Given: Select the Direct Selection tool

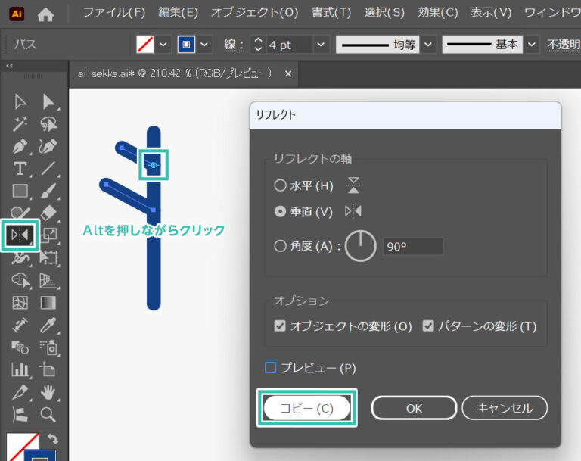Looking at the screenshot, I should pos(48,101).
